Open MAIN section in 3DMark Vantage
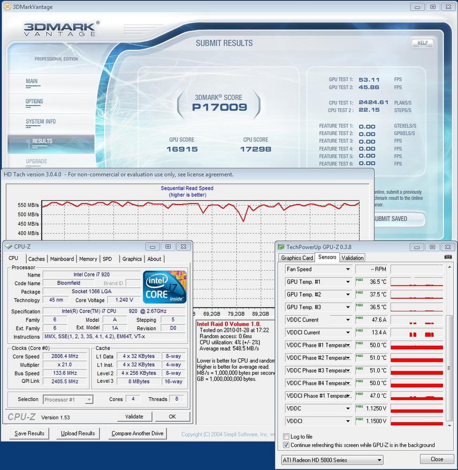 (x=32, y=81)
